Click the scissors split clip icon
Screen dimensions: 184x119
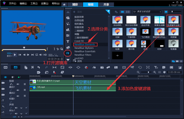pyautogui.click(x=32, y=67)
